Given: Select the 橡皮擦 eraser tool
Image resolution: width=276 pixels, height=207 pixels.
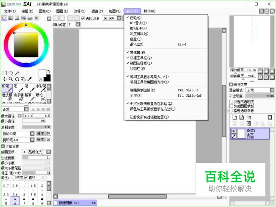Looking at the screenshot, I should (7, 97).
